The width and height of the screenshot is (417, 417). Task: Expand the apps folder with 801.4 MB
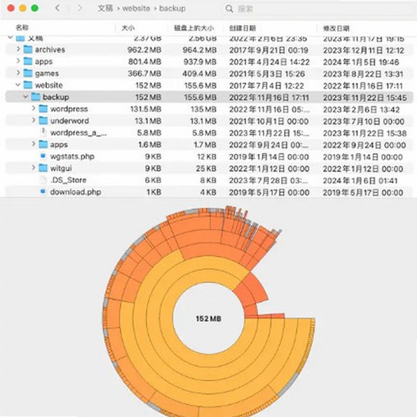point(18,61)
